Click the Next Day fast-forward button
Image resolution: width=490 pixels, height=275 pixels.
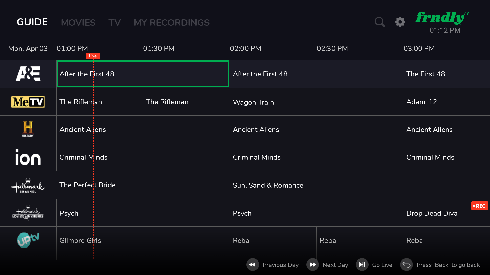coord(313,265)
